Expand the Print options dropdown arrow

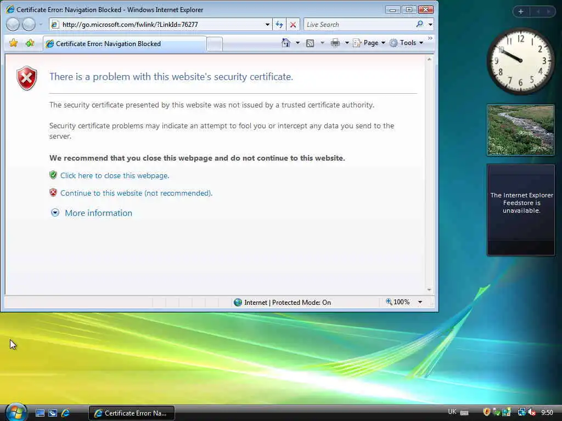[x=347, y=43]
